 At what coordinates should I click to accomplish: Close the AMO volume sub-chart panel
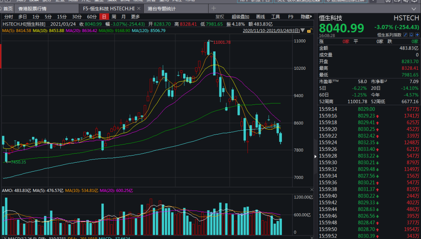tap(311, 190)
